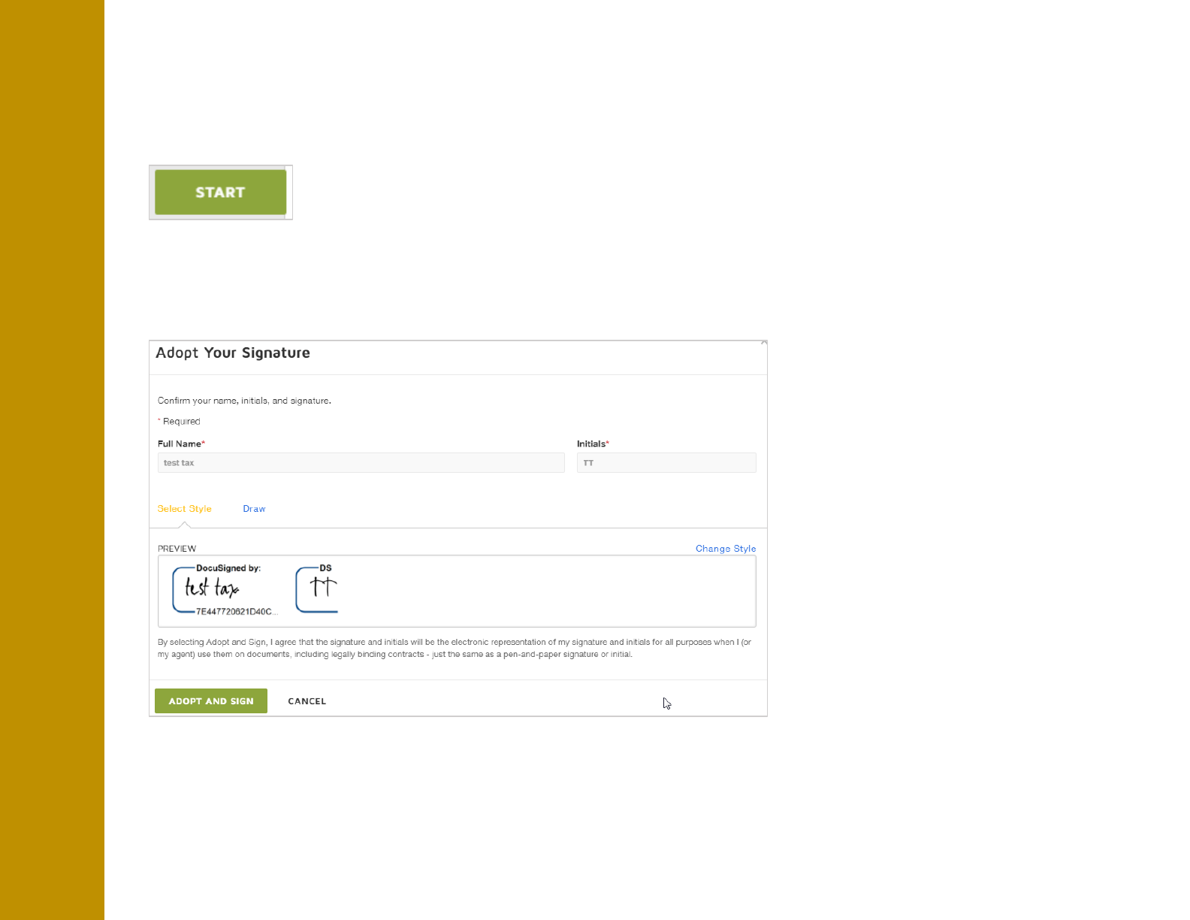This screenshot has height=920, width=1190.
Task: Close the Adopt Your Signature dialog
Action: 763,343
